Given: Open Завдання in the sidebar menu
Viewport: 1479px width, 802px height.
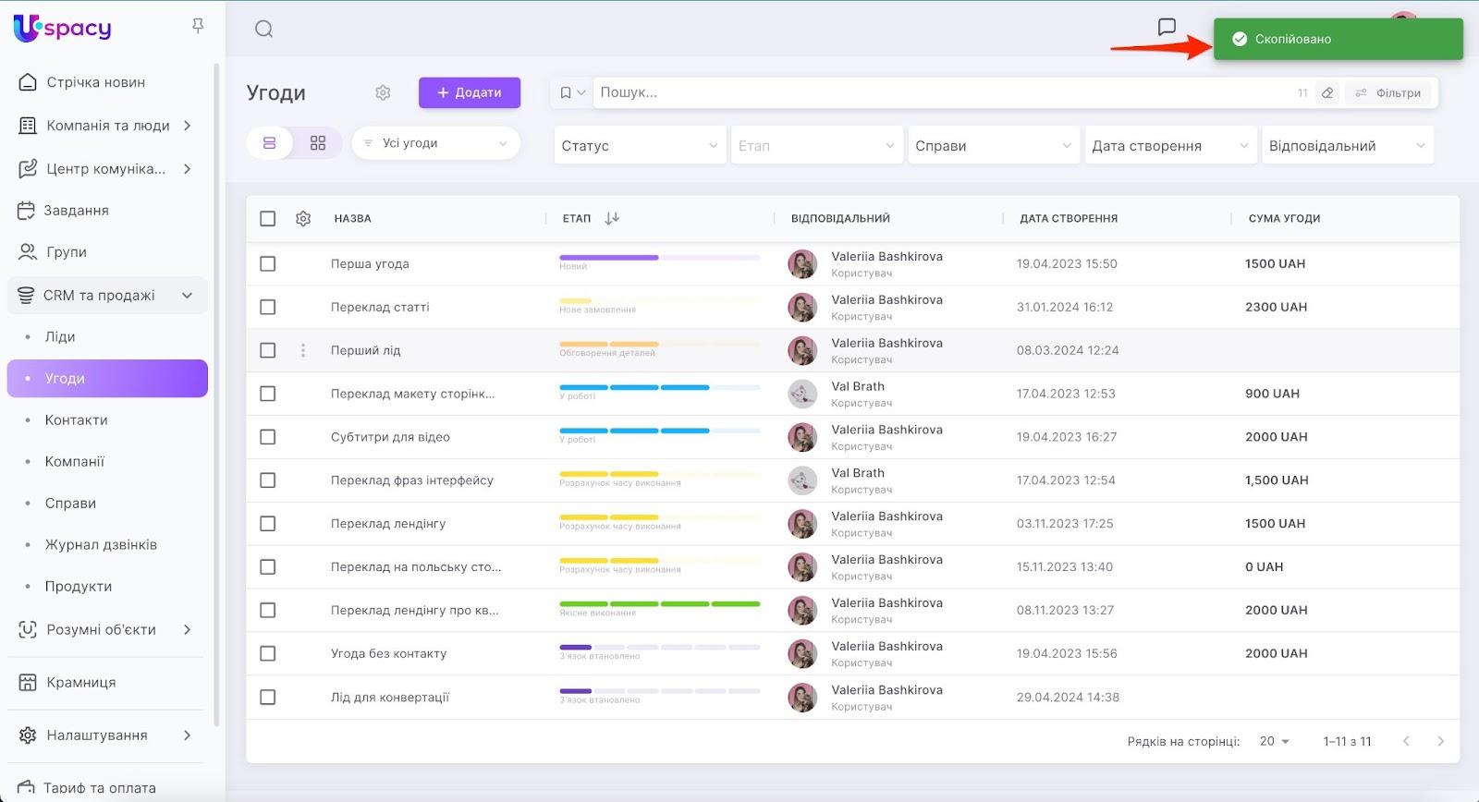Looking at the screenshot, I should pyautogui.click(x=76, y=211).
